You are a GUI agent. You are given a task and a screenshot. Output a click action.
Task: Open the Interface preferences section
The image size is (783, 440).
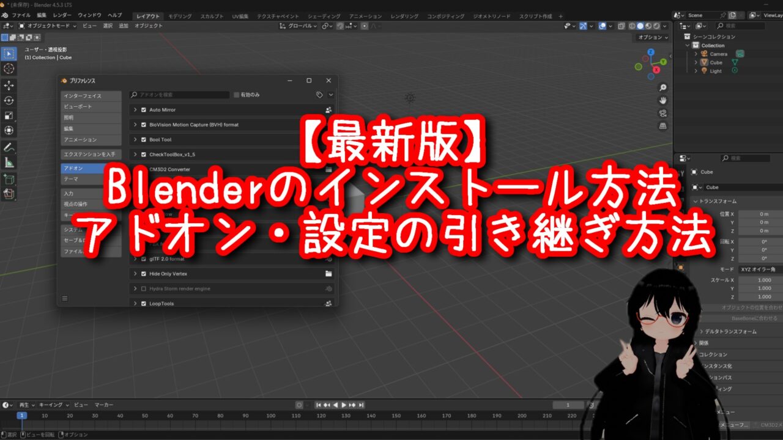[91, 96]
